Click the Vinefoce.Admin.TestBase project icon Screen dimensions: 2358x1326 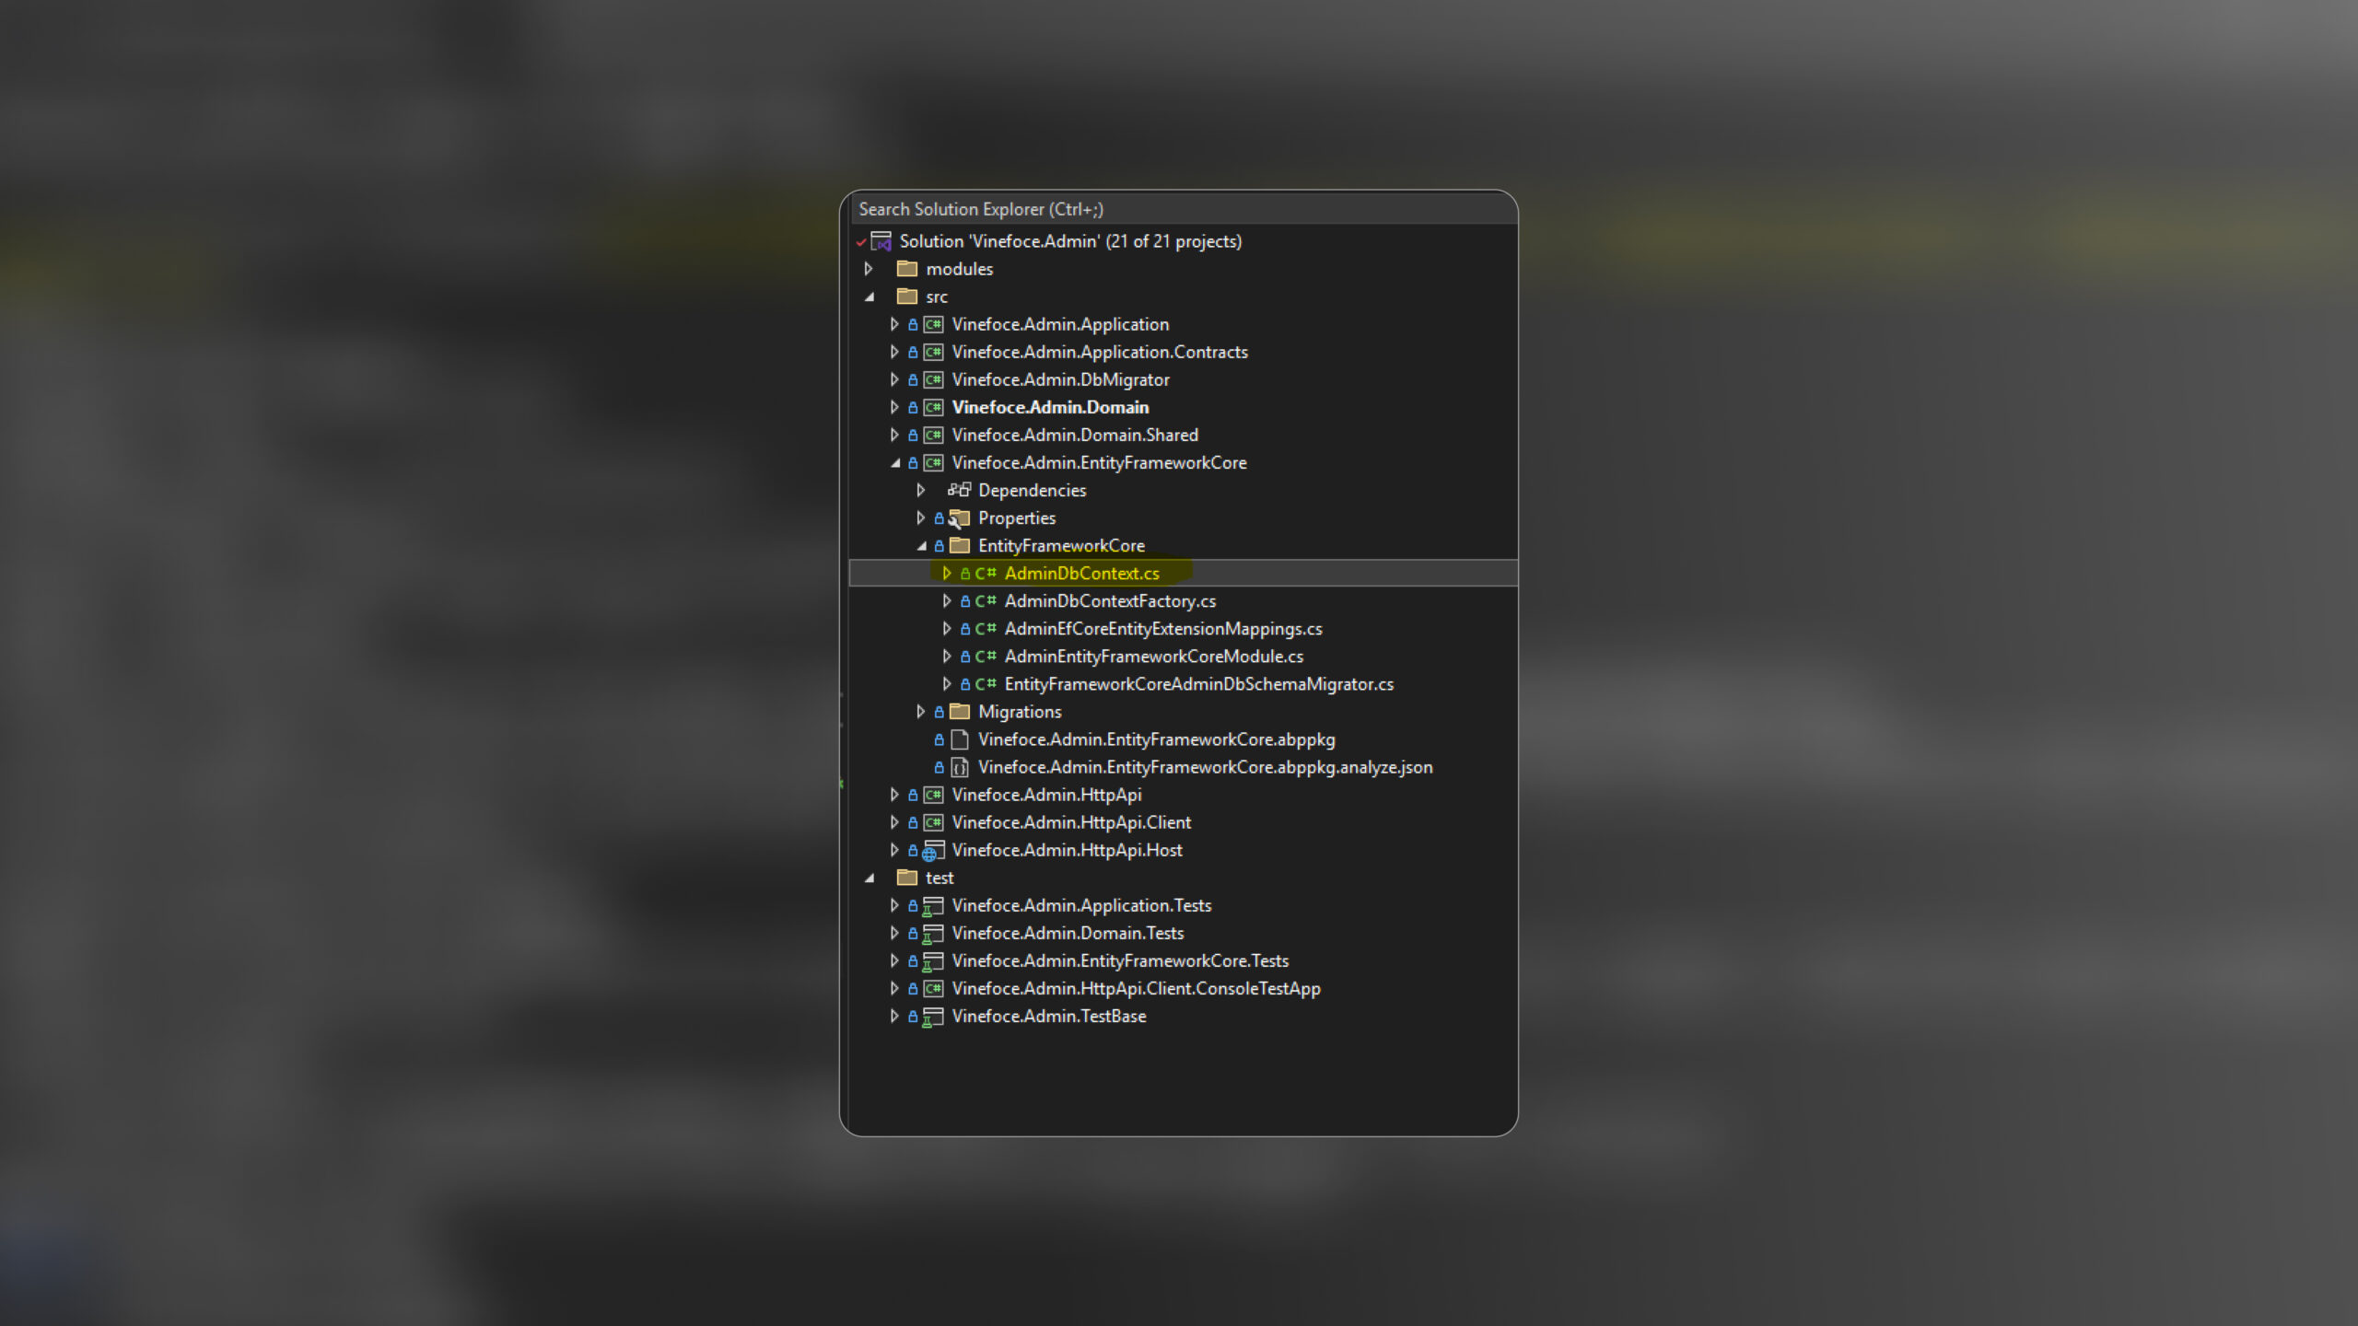click(x=934, y=1017)
